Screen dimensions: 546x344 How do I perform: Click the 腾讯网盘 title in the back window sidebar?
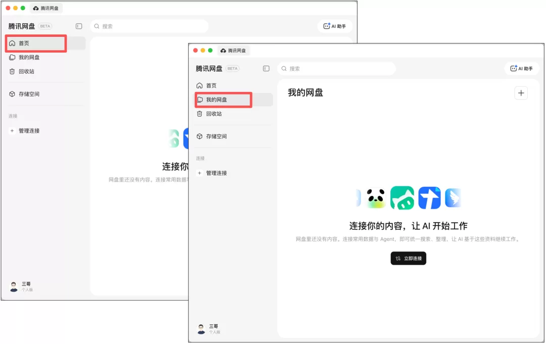pos(22,26)
